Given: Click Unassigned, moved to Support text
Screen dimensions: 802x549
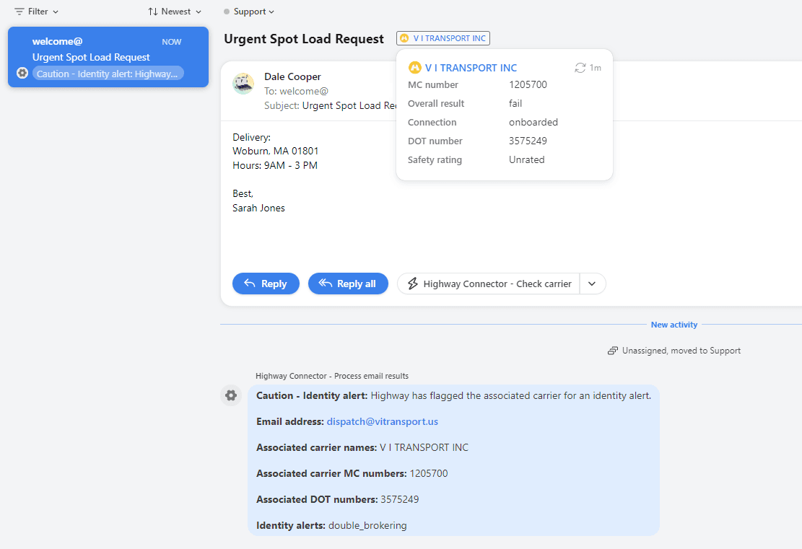Looking at the screenshot, I should tap(681, 351).
